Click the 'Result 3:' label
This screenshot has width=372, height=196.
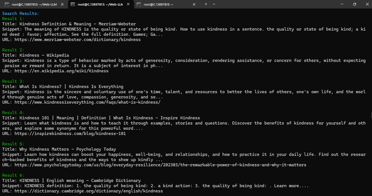pos(13,81)
